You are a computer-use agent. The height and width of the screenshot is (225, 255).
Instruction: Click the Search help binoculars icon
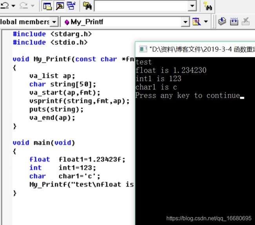pyautogui.click(x=208, y=6)
